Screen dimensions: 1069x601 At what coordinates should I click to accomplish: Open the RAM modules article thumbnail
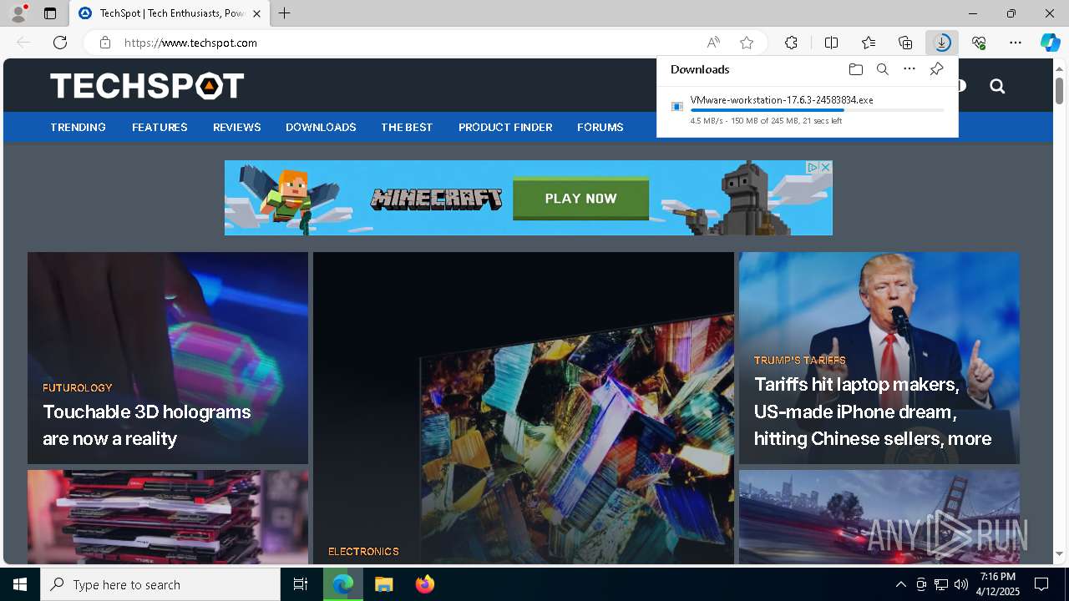click(168, 517)
